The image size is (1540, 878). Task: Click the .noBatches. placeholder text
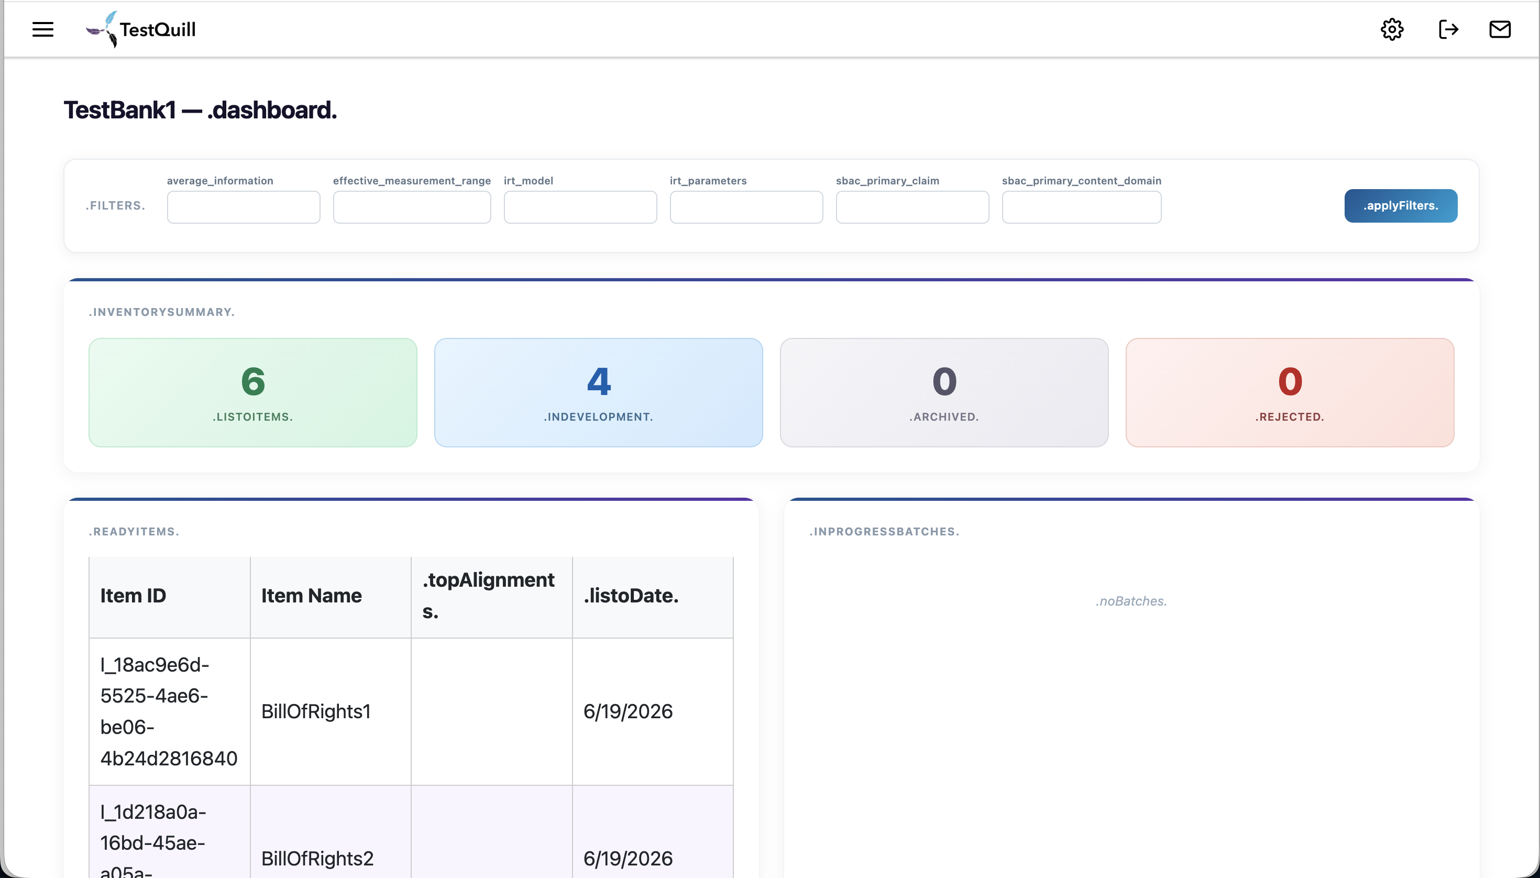pos(1131,601)
